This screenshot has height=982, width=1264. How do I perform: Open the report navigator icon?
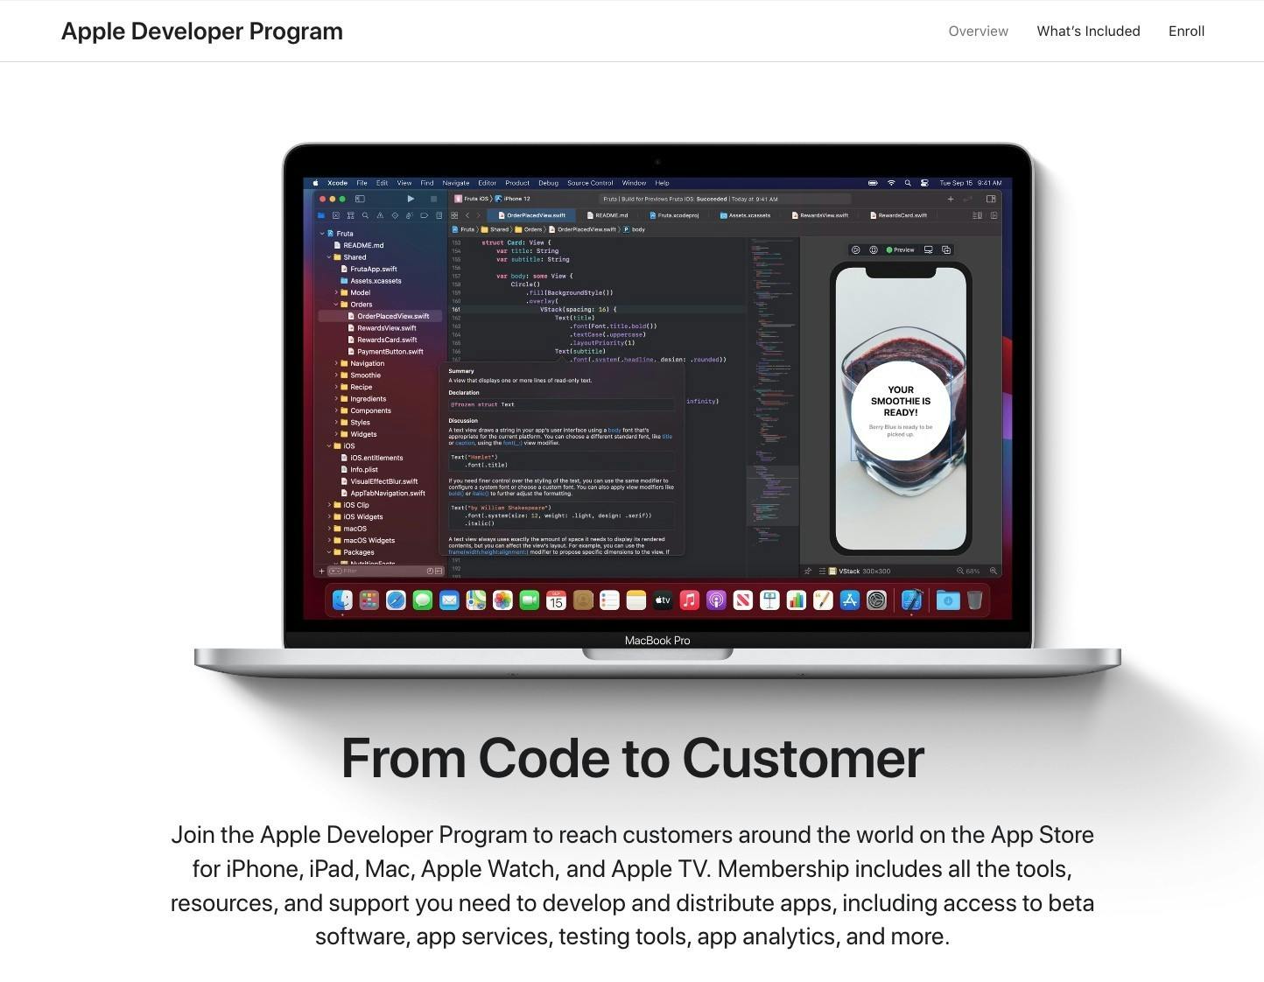pyautogui.click(x=438, y=215)
